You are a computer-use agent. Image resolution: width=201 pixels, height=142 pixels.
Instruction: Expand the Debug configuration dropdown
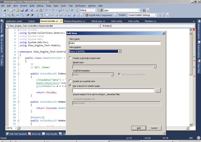96,10
